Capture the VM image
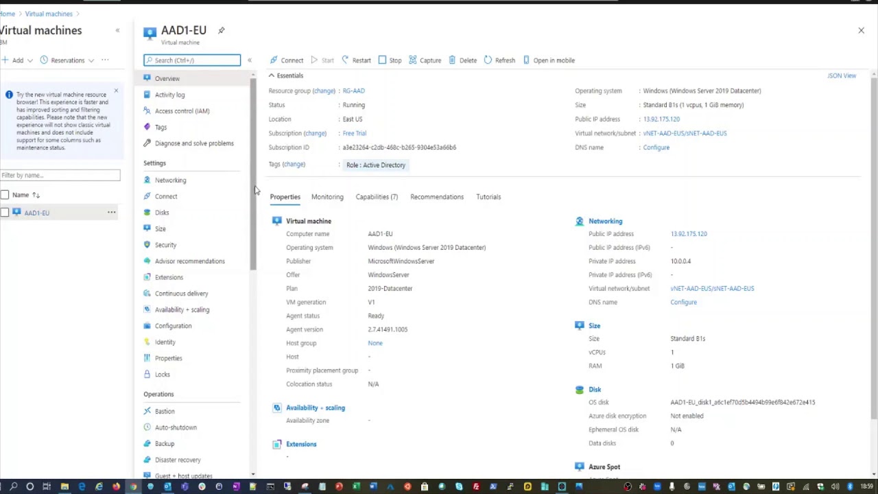 click(425, 60)
